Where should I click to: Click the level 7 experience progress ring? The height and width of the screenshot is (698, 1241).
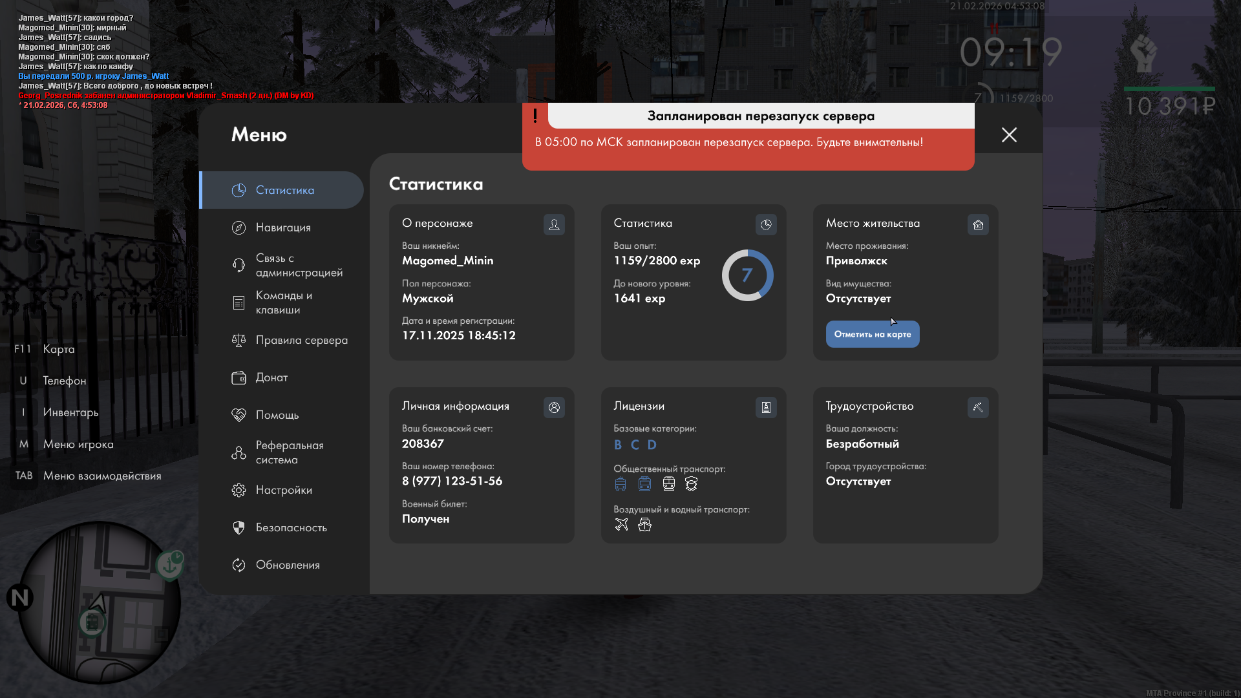click(x=747, y=275)
